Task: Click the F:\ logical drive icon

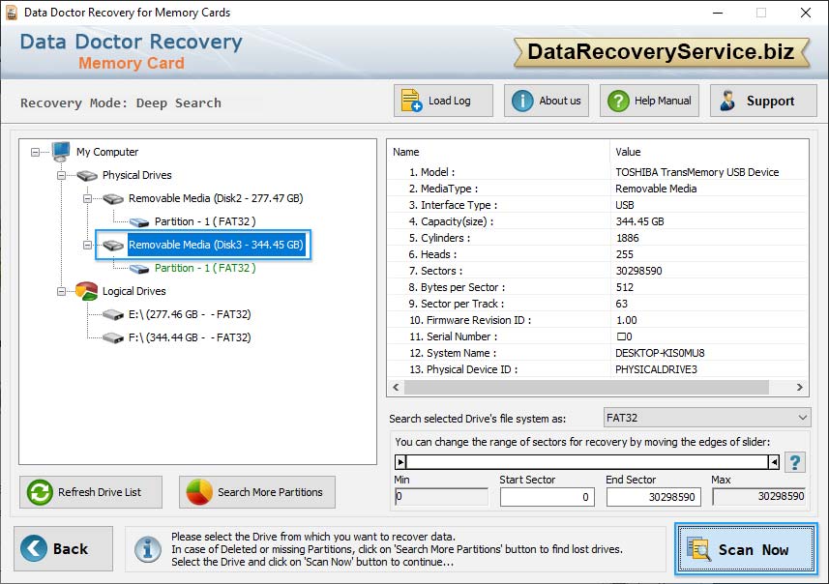Action: coord(113,337)
